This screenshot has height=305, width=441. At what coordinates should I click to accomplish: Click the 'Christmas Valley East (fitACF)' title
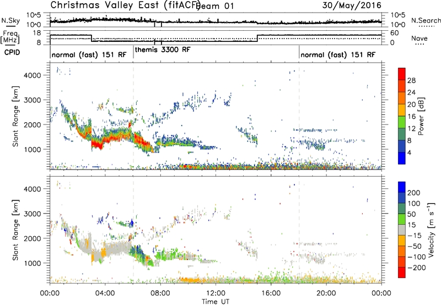click(126, 5)
